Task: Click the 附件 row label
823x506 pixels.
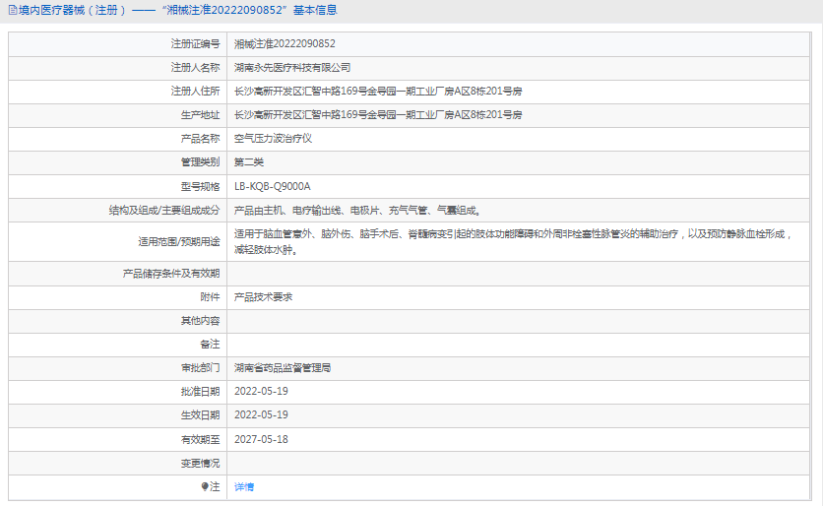Action: click(x=210, y=297)
